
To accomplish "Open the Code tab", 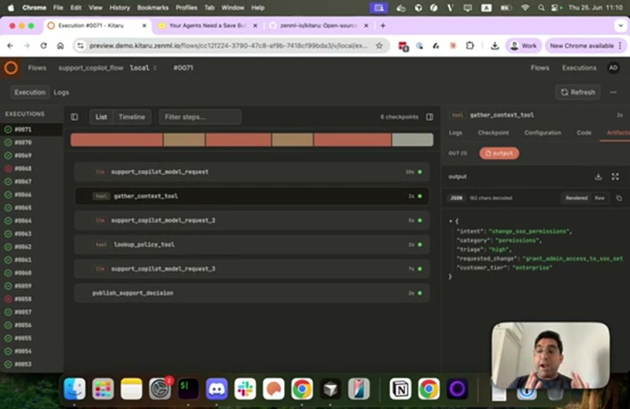I will coord(584,133).
